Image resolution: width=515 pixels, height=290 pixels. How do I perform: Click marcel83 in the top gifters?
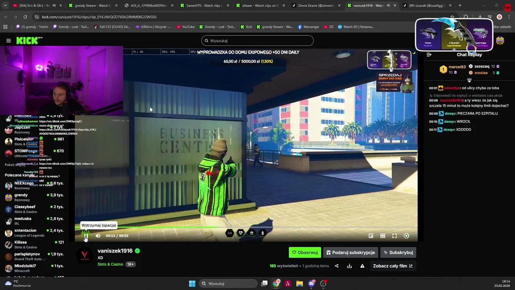[457, 67]
